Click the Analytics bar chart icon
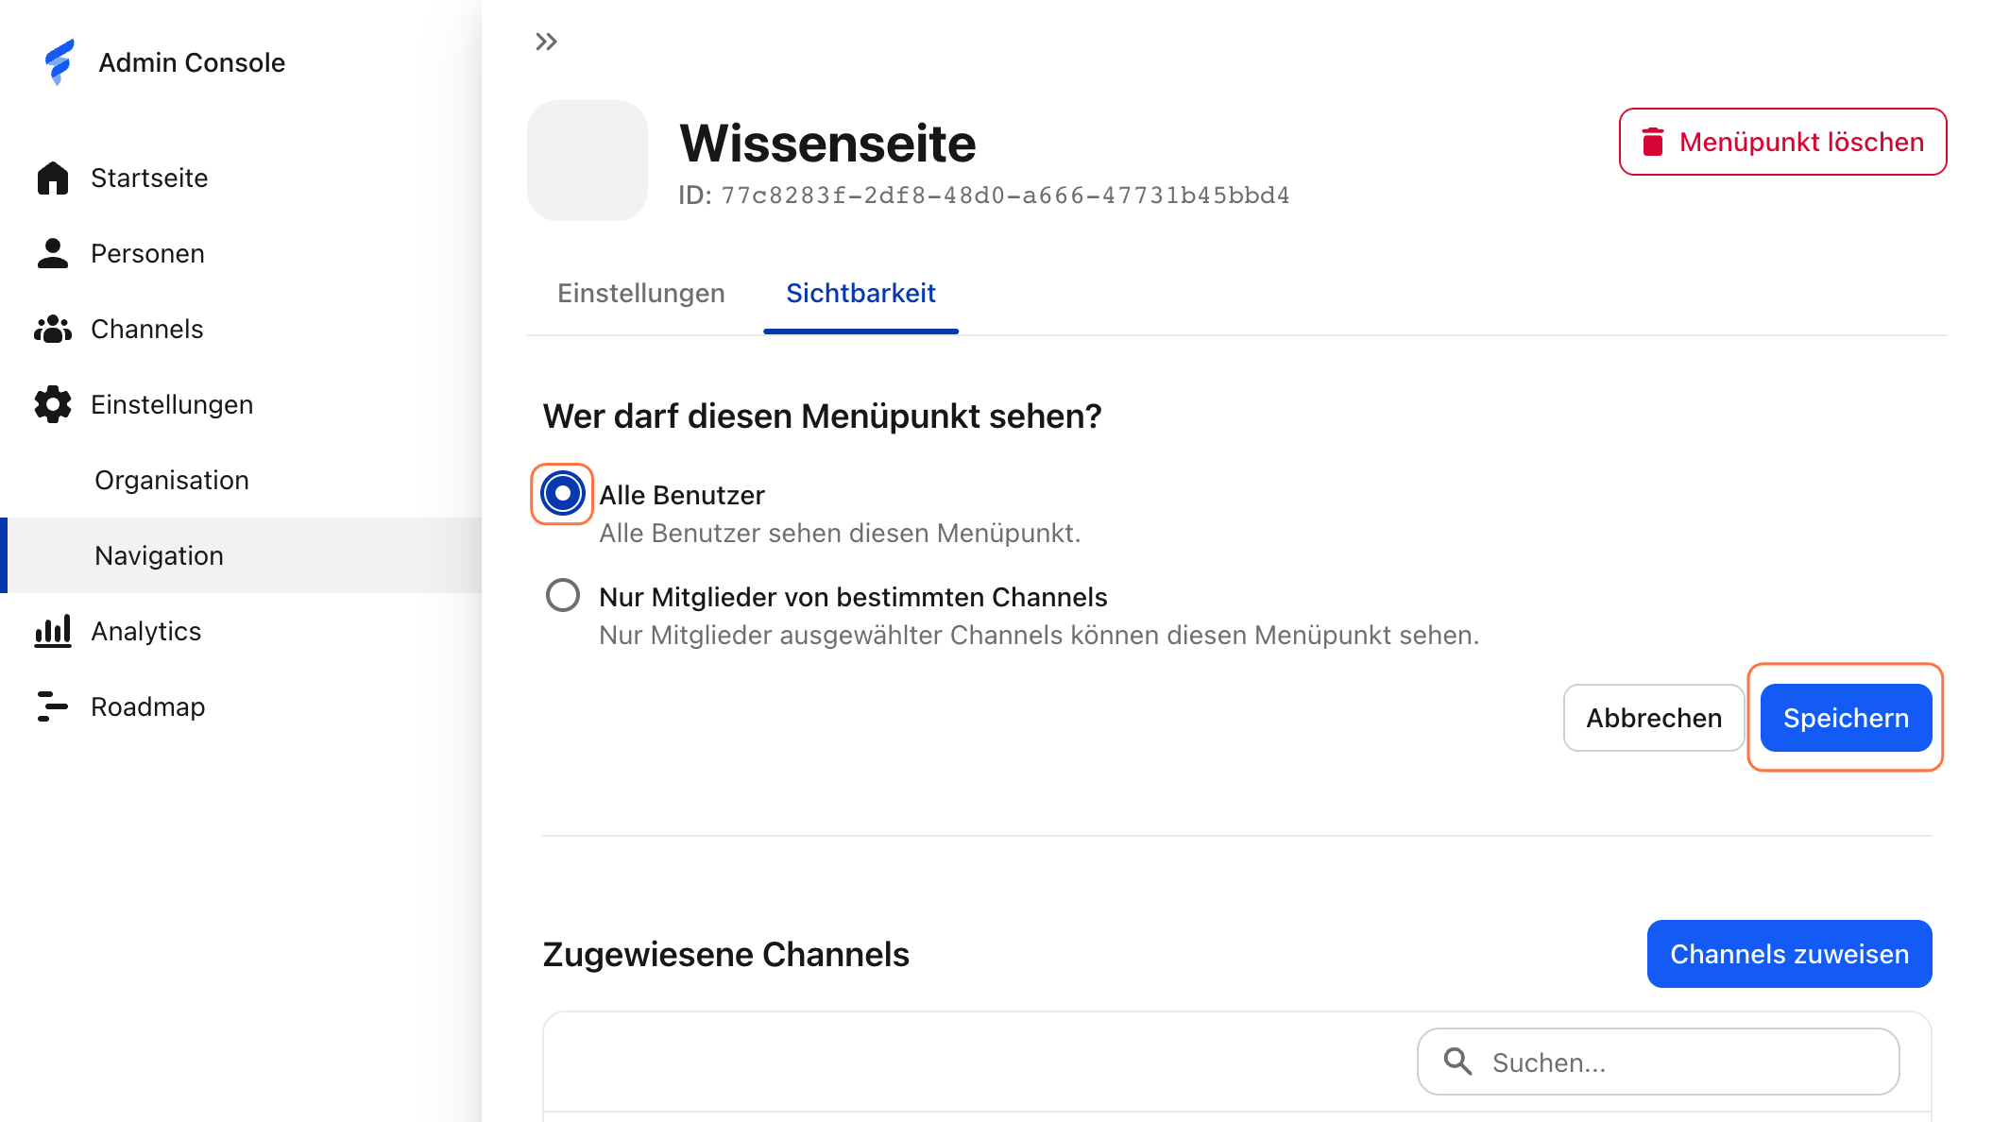Image resolution: width=1993 pixels, height=1122 pixels. (x=53, y=631)
